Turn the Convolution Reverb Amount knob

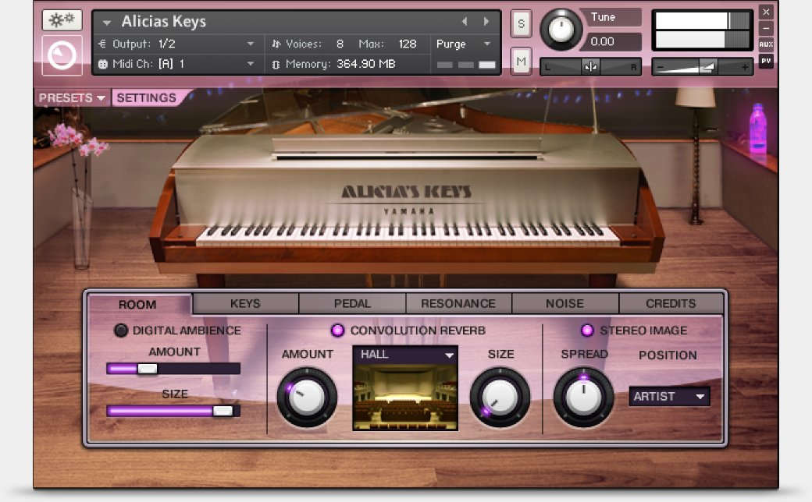(x=307, y=398)
